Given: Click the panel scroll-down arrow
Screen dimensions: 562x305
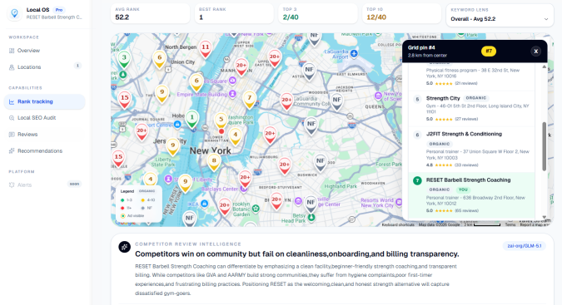Looking at the screenshot, I should [544, 217].
